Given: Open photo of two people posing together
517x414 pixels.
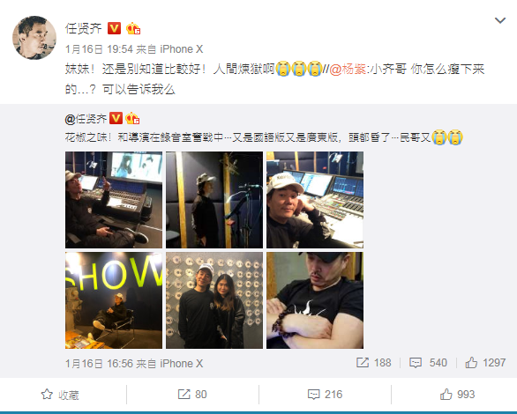Looking at the screenshot, I should pos(214,300).
